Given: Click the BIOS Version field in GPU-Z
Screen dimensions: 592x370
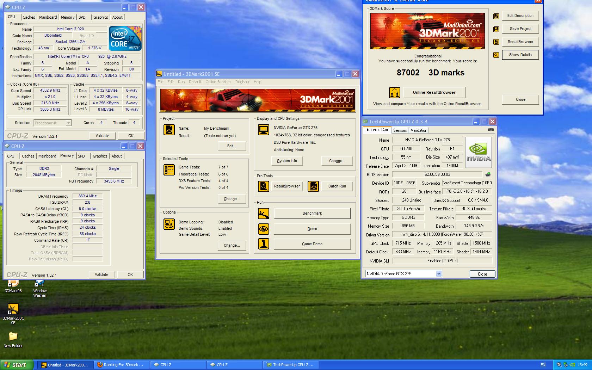Looking at the screenshot, I should tap(437, 174).
